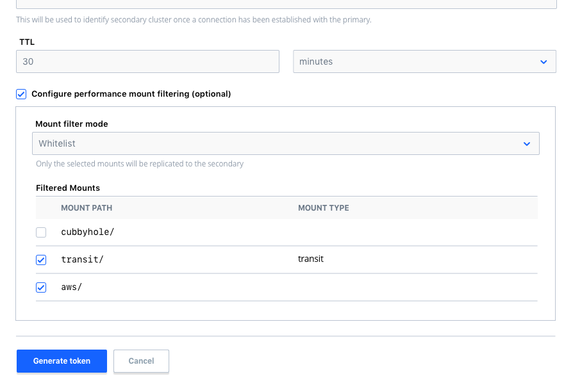Image resolution: width=573 pixels, height=388 pixels.
Task: Click the chevron arrow on minutes dropdown
Action: tap(544, 62)
